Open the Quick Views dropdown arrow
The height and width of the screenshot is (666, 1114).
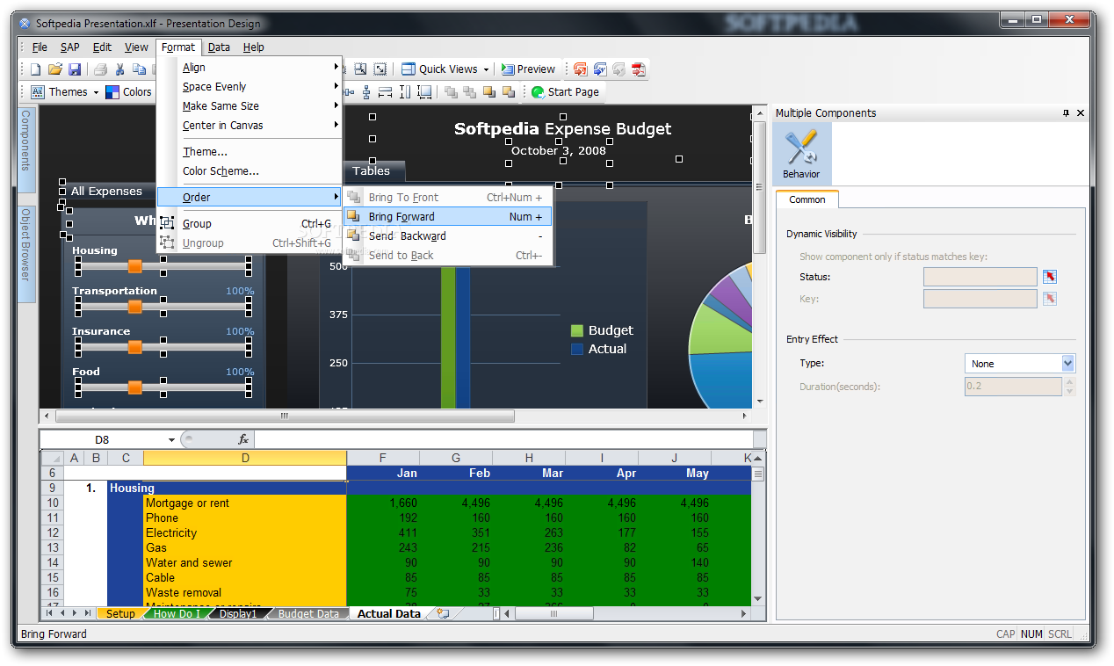point(486,69)
